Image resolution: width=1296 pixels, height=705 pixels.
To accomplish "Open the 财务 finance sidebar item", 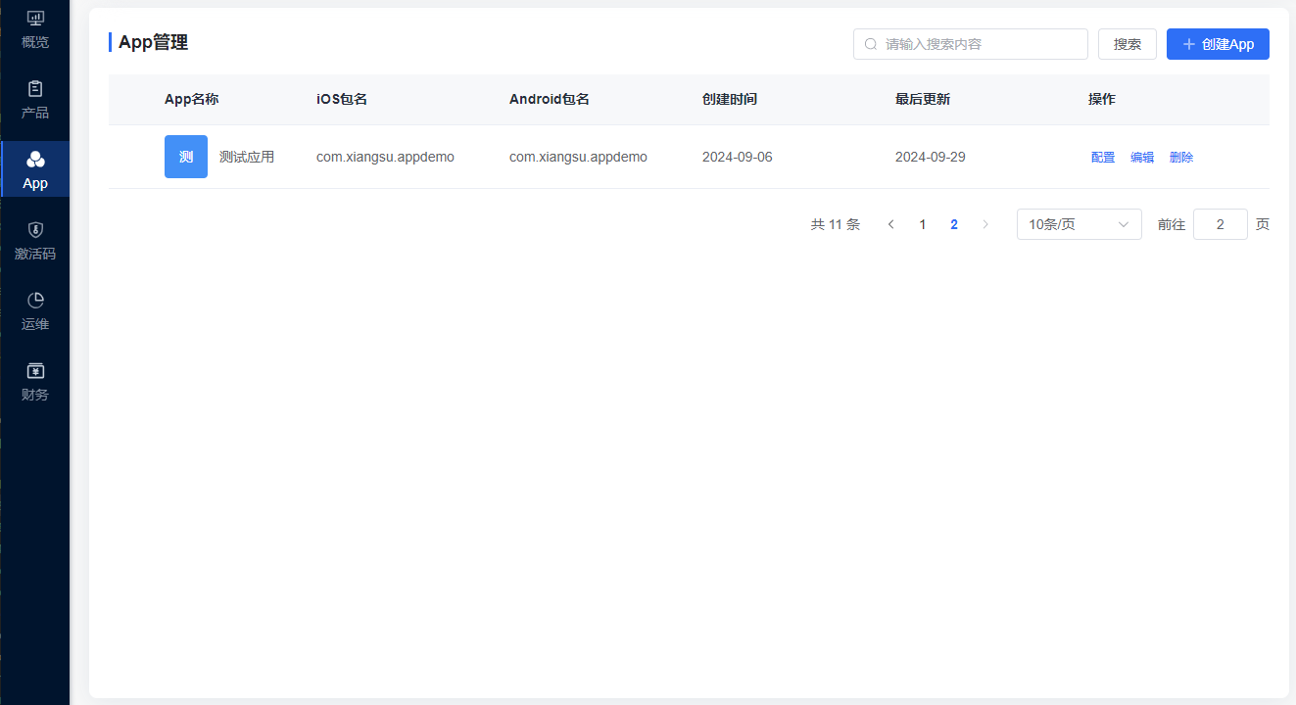I will [x=34, y=381].
